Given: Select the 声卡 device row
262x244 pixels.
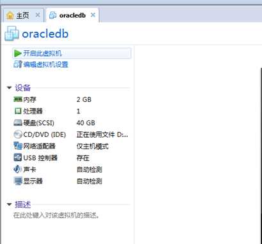Looking at the screenshot, I should tap(72, 169).
